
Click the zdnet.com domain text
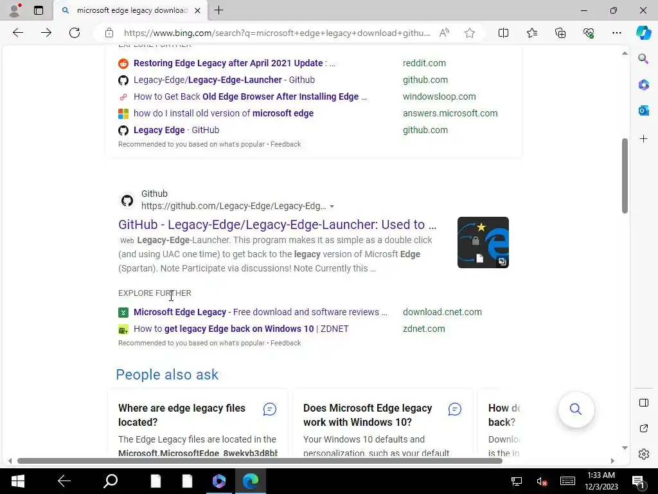click(x=424, y=329)
